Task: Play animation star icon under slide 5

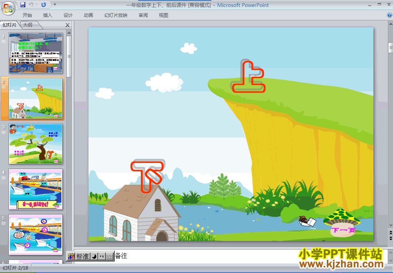Action: (x=3, y=223)
